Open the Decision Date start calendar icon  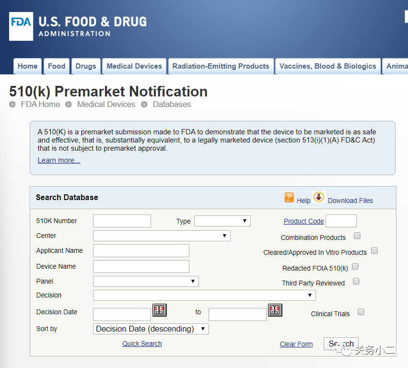click(159, 310)
